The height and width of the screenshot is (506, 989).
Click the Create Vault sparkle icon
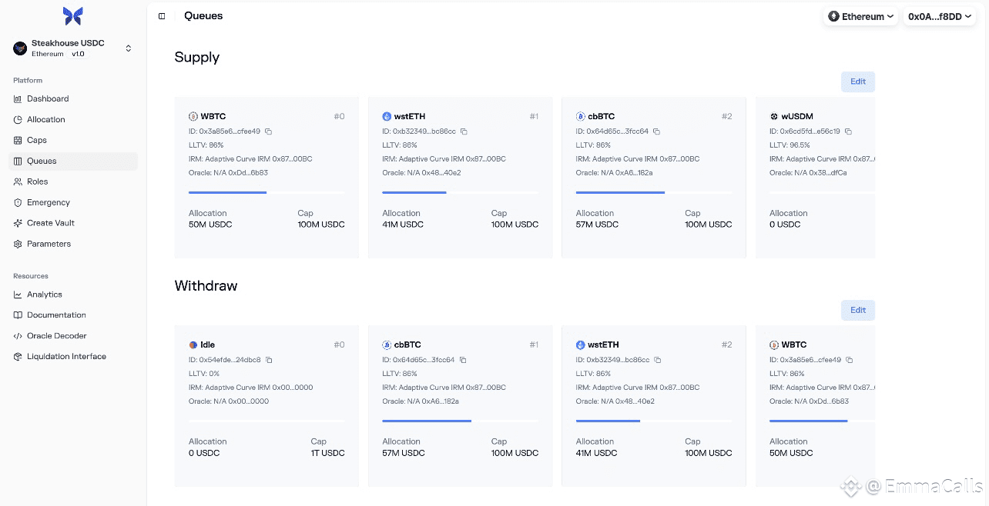coord(18,223)
